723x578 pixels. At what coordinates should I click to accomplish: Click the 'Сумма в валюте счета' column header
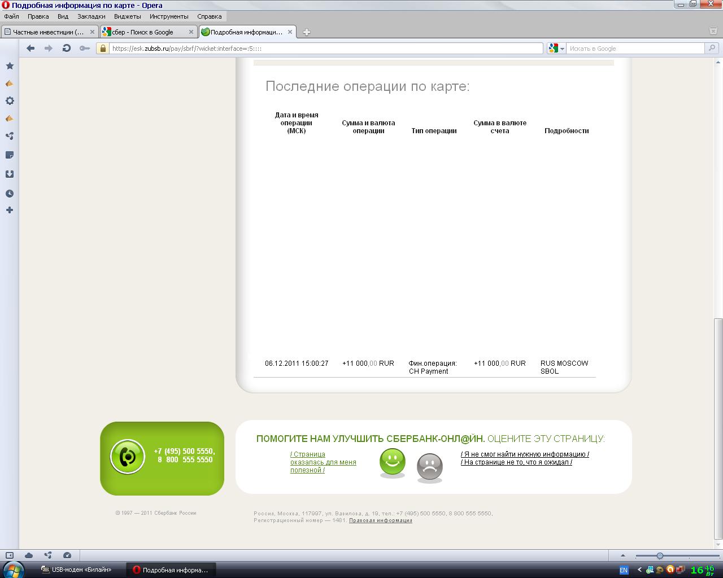pyautogui.click(x=500, y=127)
